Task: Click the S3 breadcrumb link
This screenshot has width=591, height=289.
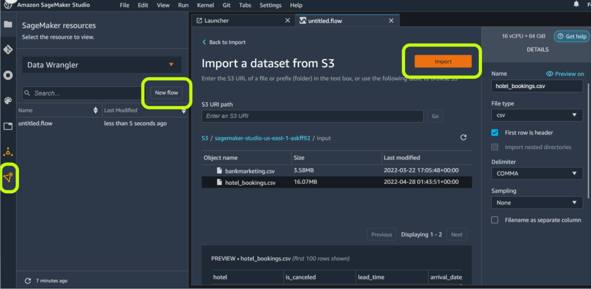Action: tap(205, 138)
